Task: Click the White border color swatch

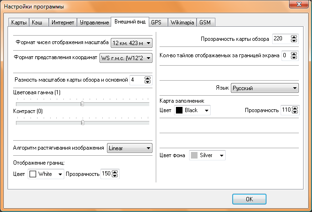Action: point(33,174)
